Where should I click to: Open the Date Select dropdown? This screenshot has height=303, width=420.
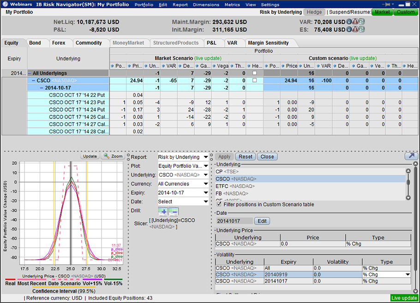tap(206, 202)
